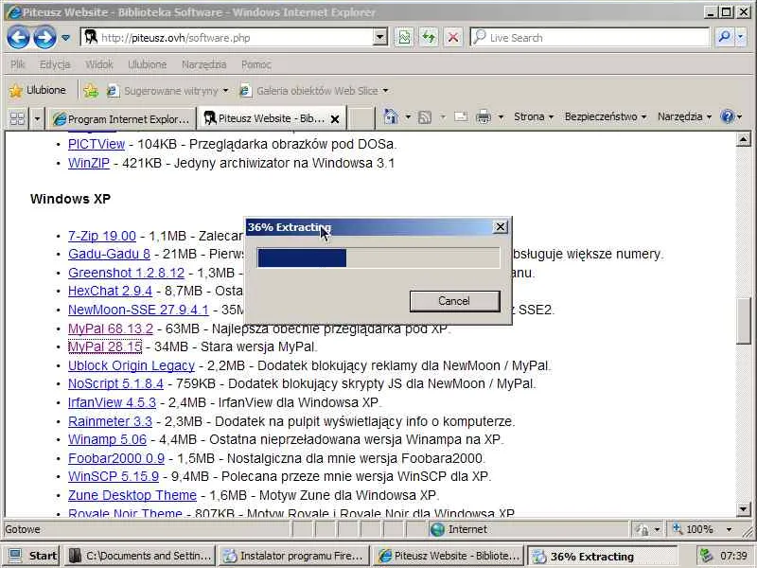Expand the address bar history dropdown

[380, 37]
